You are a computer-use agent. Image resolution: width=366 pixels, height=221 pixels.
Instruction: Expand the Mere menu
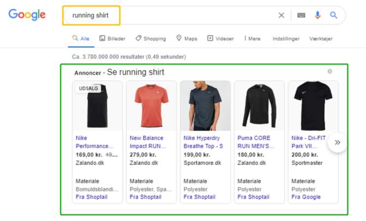tap(252, 39)
